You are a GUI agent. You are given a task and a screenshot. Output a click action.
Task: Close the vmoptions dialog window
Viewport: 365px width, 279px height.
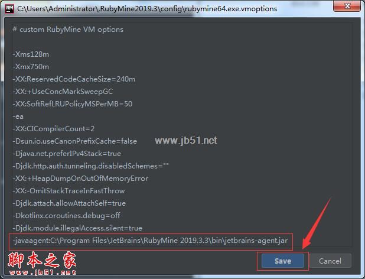pyautogui.click(x=347, y=6)
